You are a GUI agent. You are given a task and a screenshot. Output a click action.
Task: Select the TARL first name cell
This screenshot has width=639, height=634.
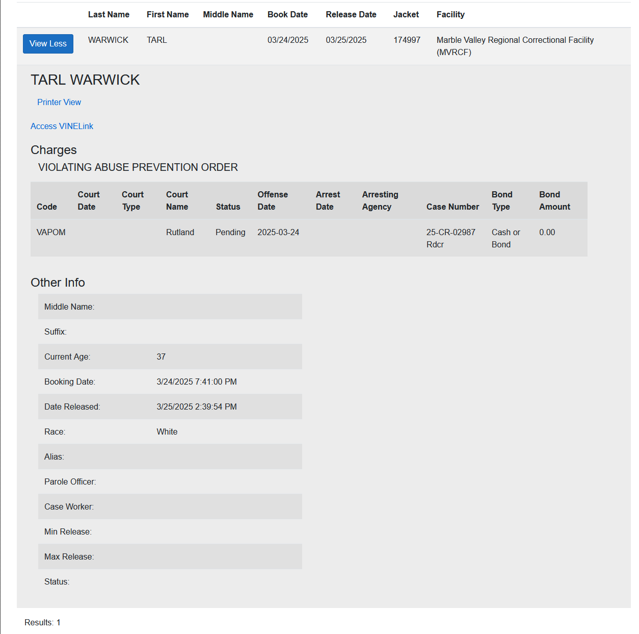click(x=157, y=40)
